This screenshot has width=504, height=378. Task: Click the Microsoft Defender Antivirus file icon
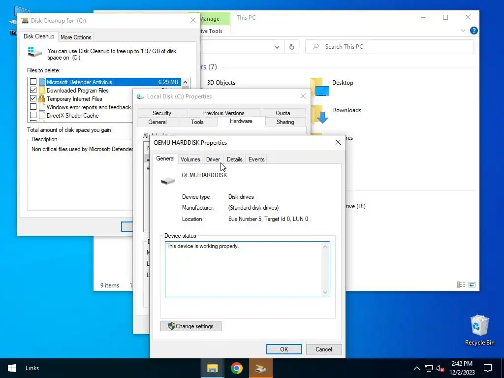(x=42, y=82)
